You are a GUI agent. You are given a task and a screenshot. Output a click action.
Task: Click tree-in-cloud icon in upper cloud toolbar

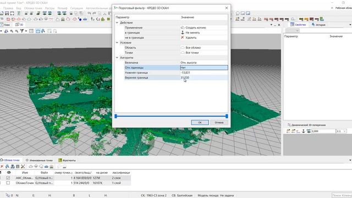click(x=46, y=19)
